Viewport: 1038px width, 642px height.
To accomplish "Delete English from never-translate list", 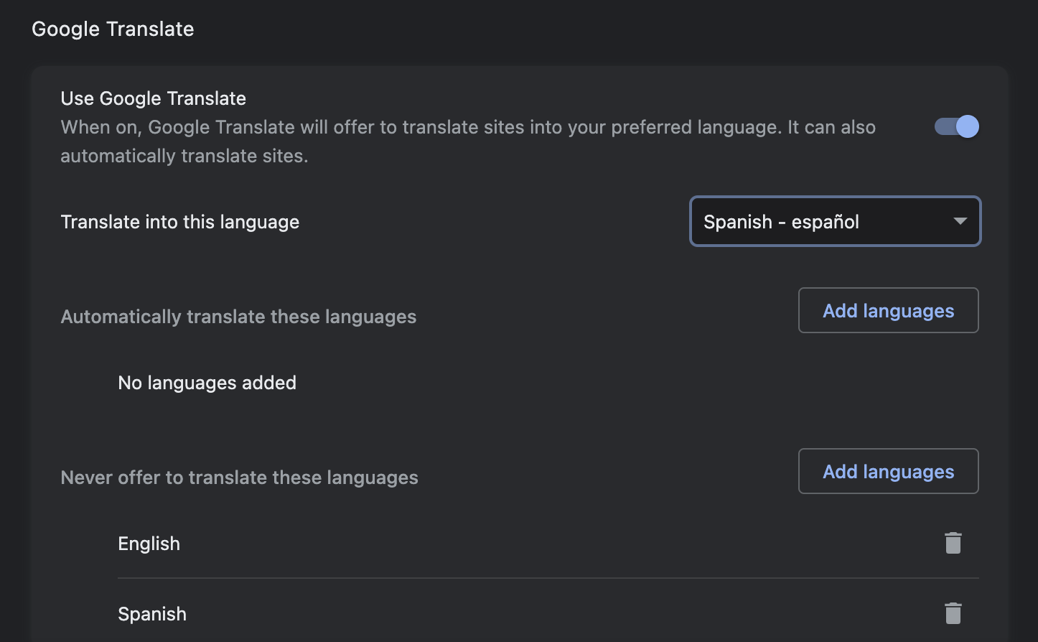I will pos(953,544).
